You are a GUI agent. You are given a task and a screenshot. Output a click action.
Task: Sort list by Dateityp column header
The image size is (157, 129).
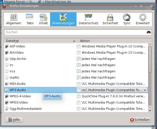(41, 41)
